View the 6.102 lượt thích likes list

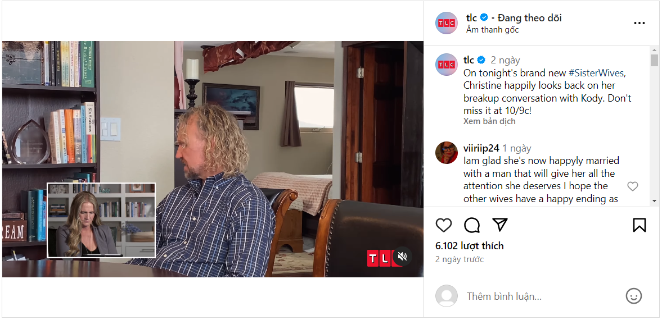(x=470, y=246)
